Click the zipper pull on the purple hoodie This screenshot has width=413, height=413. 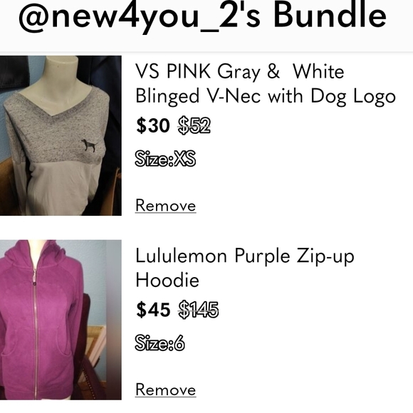34,277
